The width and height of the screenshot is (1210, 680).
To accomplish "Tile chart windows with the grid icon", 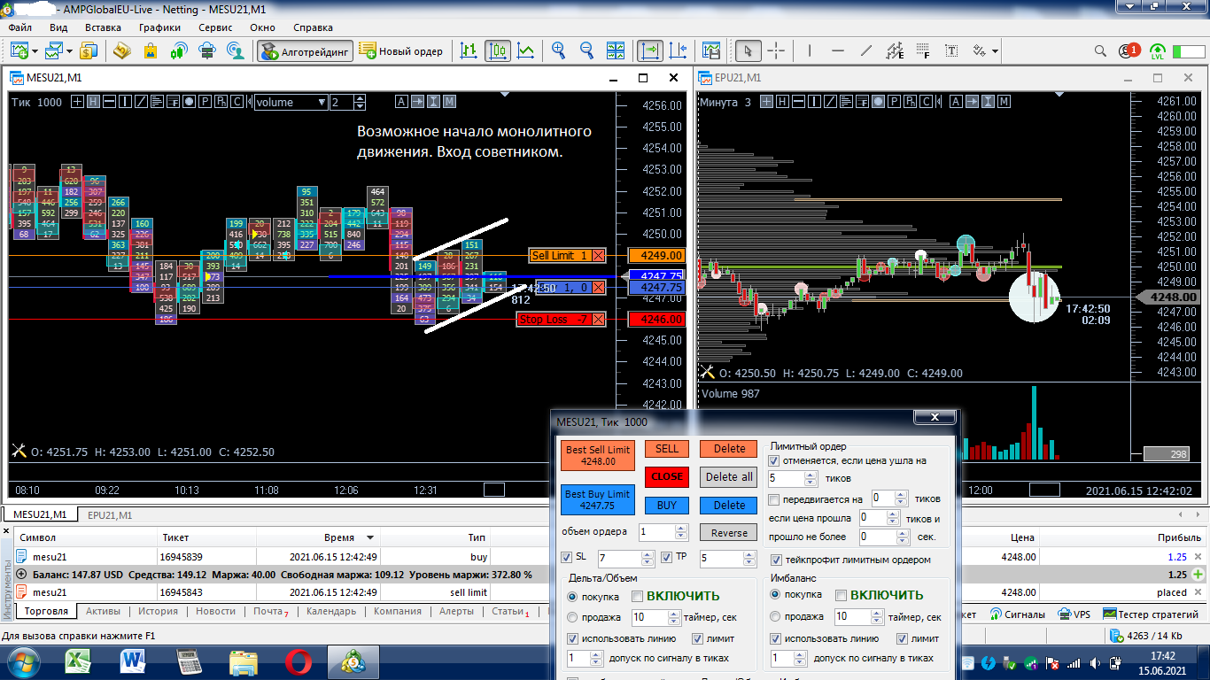I will 616,51.
